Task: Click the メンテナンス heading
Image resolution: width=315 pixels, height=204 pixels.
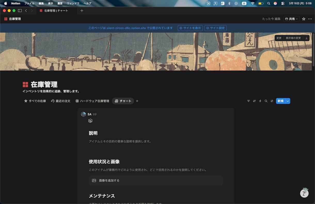Action: (x=102, y=196)
